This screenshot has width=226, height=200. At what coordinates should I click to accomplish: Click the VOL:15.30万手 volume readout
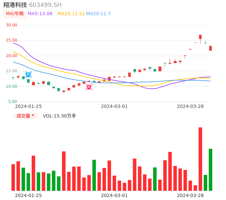59,116
